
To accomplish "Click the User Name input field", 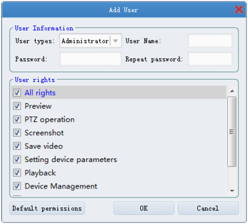I will coord(210,41).
